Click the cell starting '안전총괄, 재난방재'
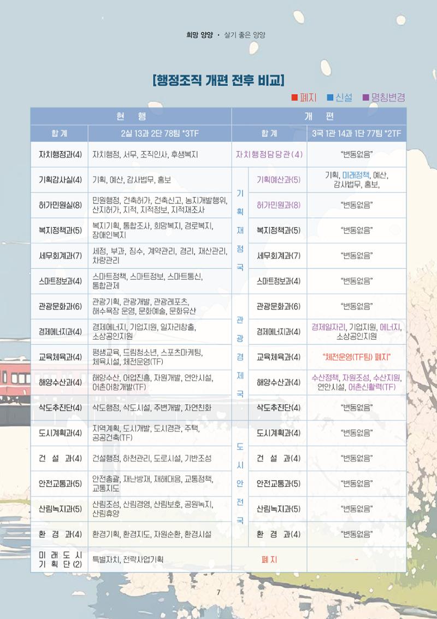 click(160, 483)
